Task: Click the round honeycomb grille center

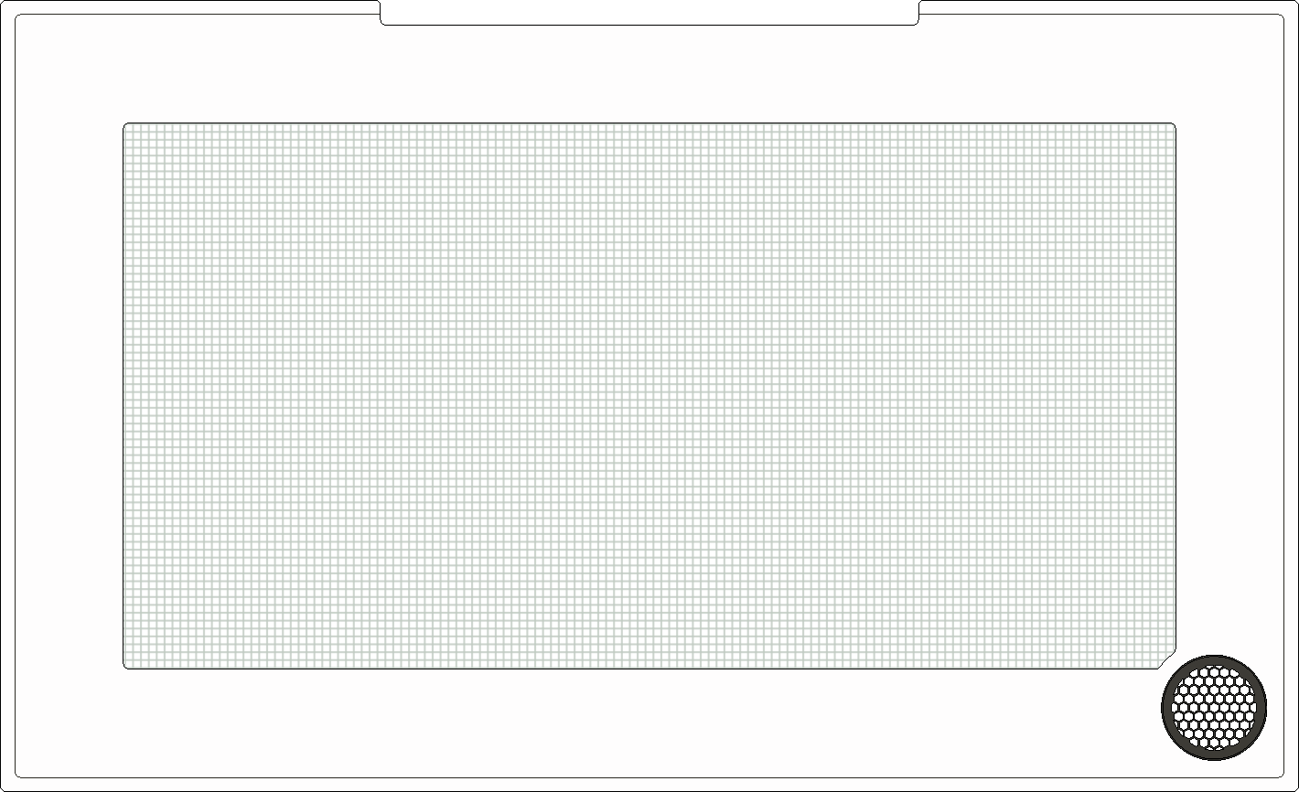Action: (1214, 707)
